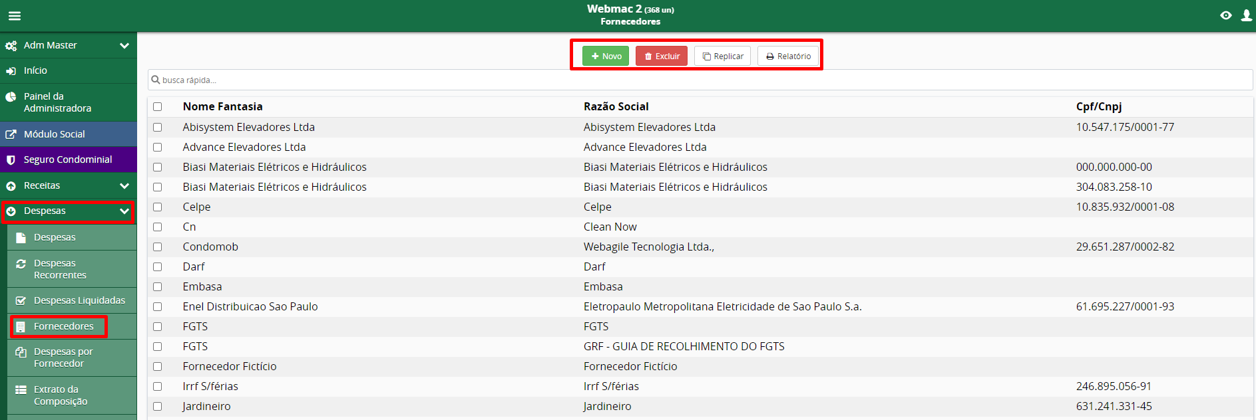1256x420 pixels.
Task: Click the Painel da Administradora pie chart icon
Action: [11, 97]
